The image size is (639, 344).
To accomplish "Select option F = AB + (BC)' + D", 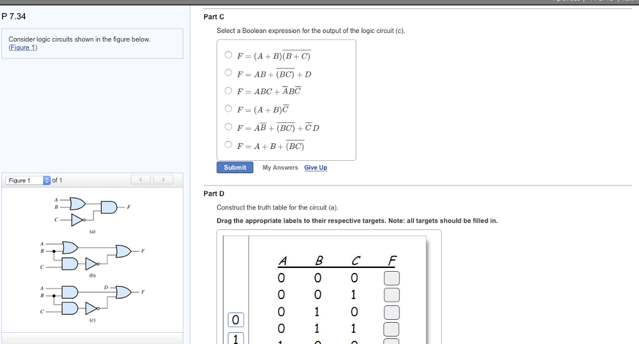I will (x=228, y=72).
